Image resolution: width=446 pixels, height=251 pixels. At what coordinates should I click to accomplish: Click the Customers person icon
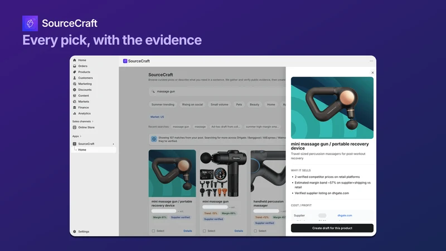[x=75, y=78]
